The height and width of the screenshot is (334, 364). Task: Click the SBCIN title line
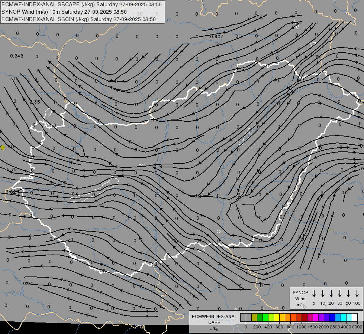pos(78,19)
